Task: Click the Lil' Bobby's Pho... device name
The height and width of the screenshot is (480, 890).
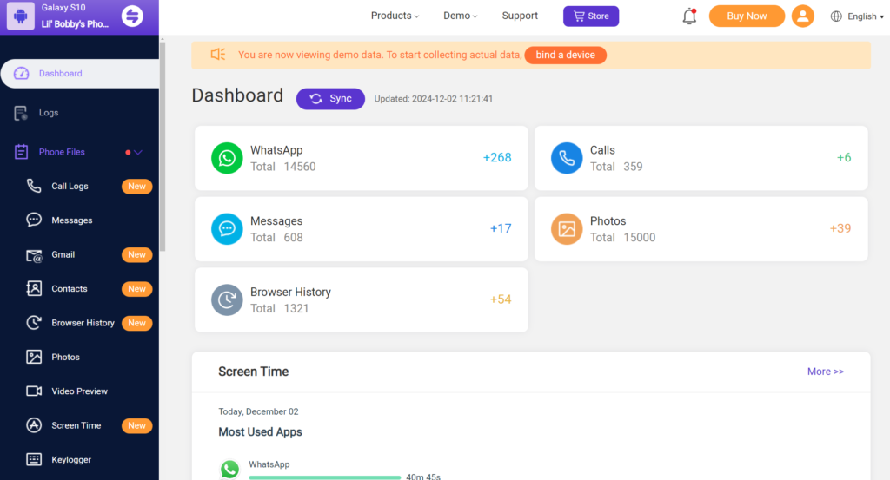Action: (75, 23)
